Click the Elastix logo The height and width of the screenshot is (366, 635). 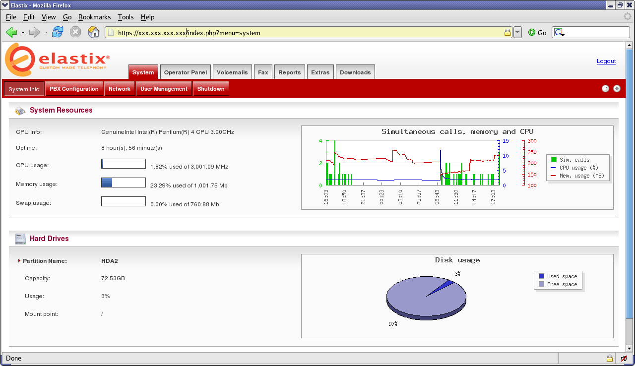(58, 59)
